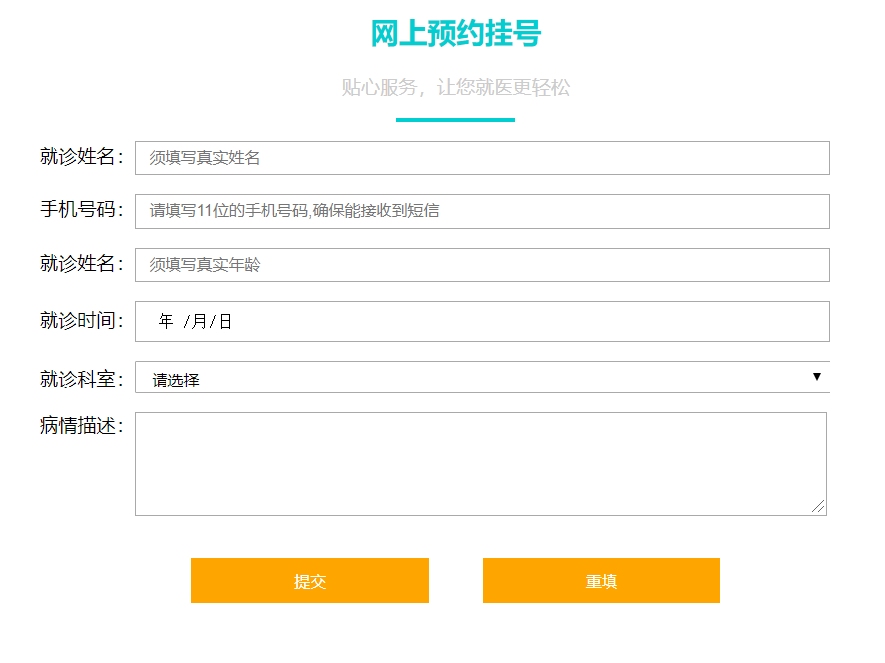
Task: Select the 日 segment of the date
Action: pos(225,321)
